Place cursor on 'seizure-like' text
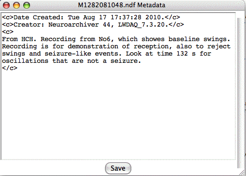 click(68, 54)
